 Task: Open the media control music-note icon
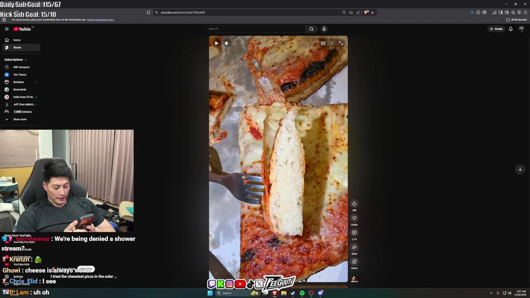(x=494, y=12)
